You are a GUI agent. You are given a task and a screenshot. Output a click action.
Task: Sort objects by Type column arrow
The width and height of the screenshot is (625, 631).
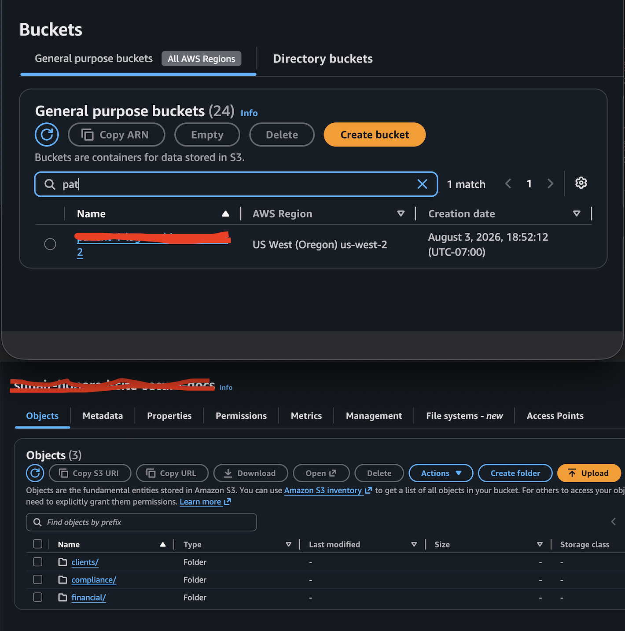pyautogui.click(x=289, y=544)
